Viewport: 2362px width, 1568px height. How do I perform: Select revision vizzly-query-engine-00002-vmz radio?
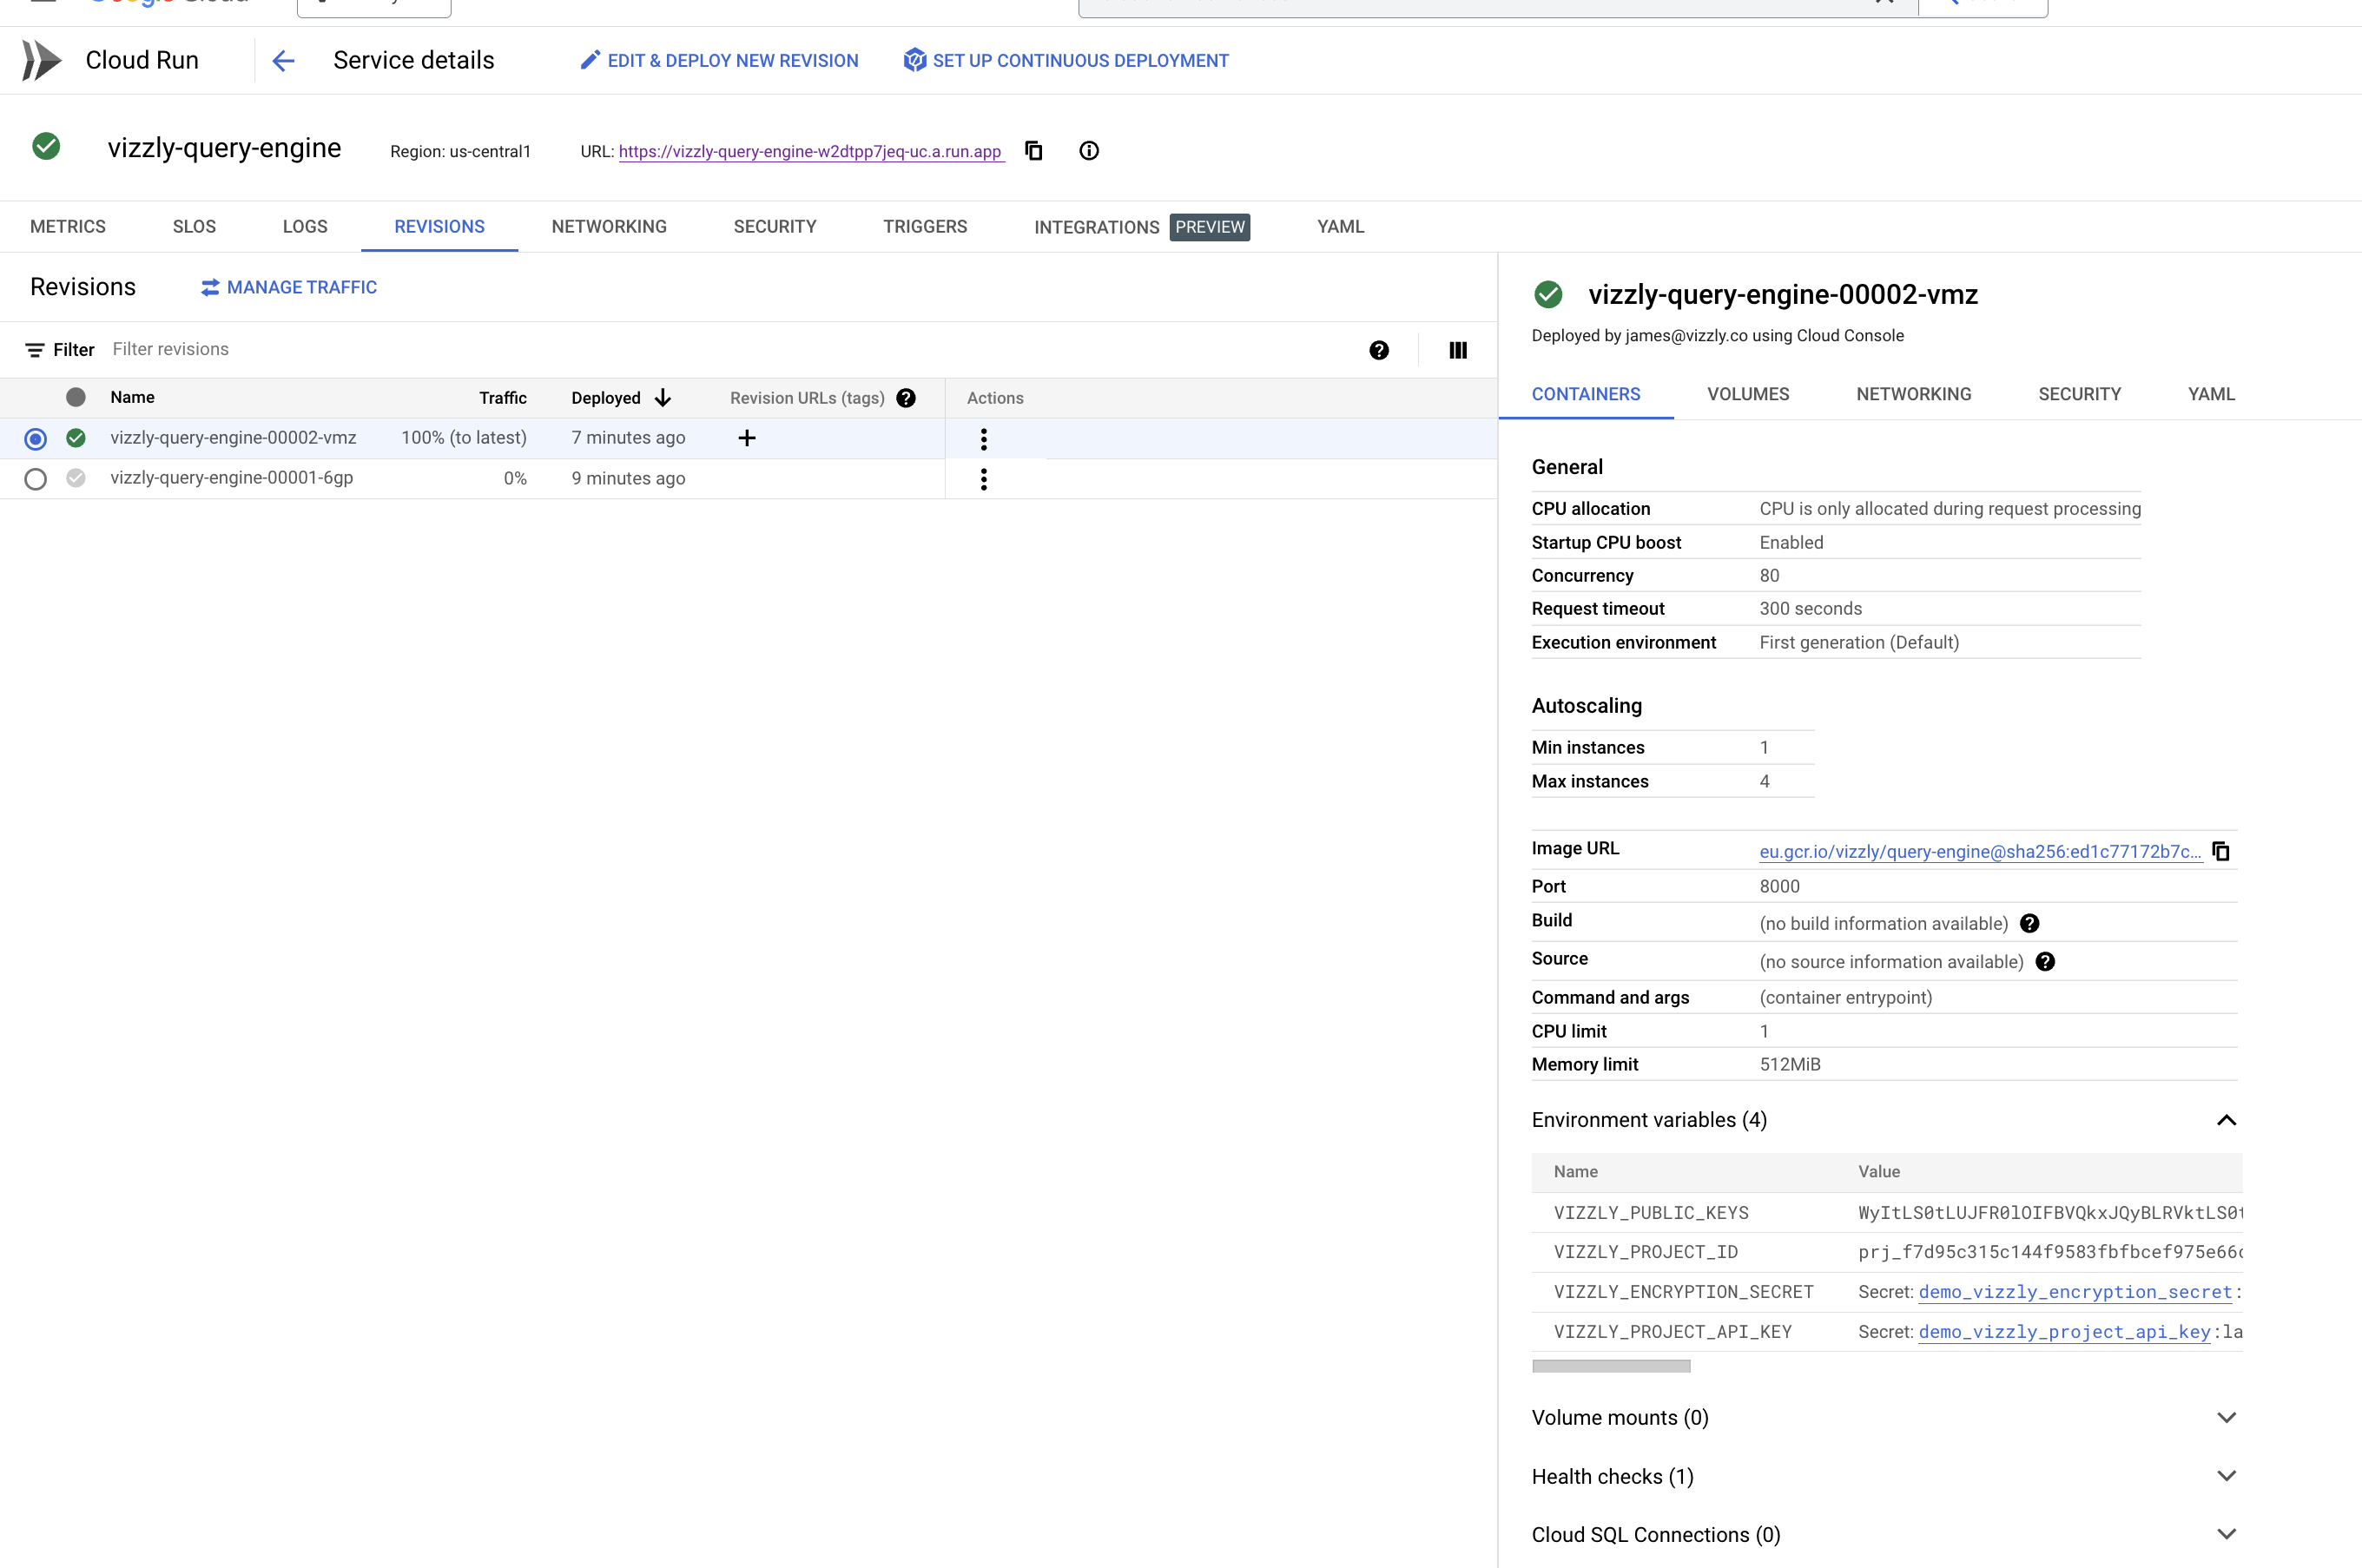click(x=36, y=439)
